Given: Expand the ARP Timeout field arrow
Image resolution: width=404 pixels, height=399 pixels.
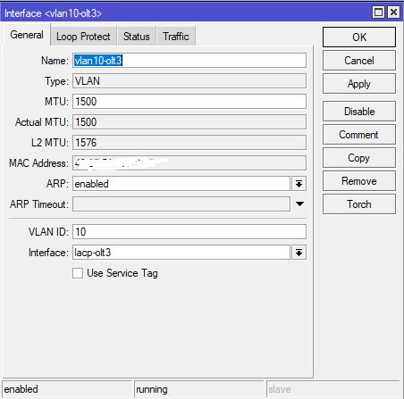Looking at the screenshot, I should [299, 204].
